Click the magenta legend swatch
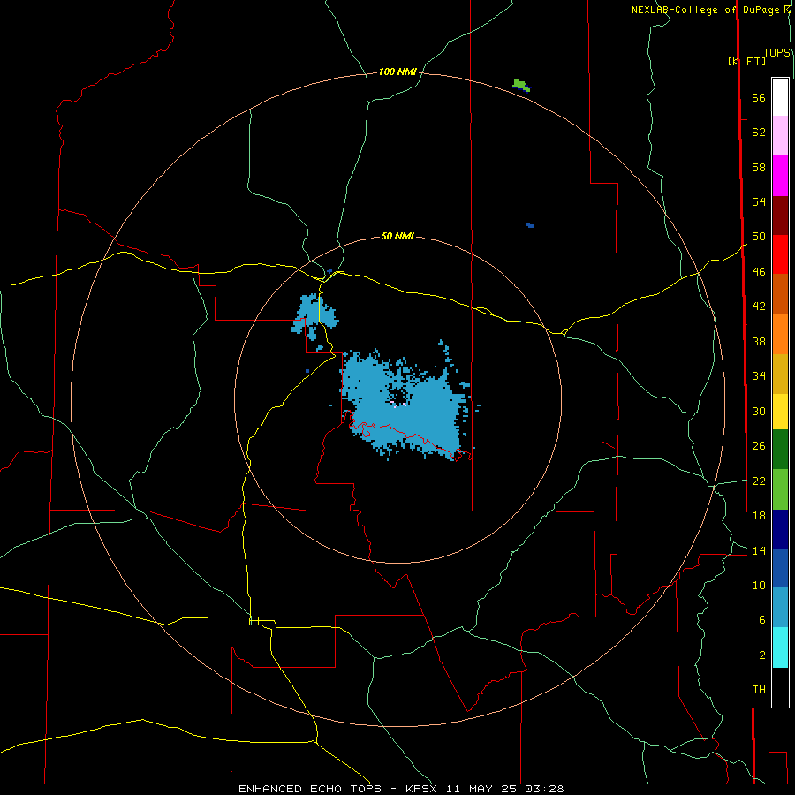The image size is (795, 795). click(780, 176)
